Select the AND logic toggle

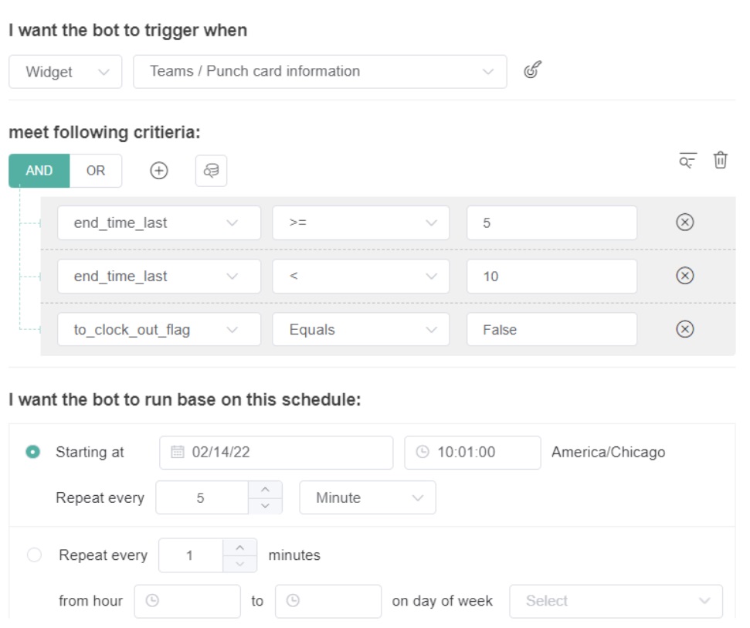tap(39, 171)
